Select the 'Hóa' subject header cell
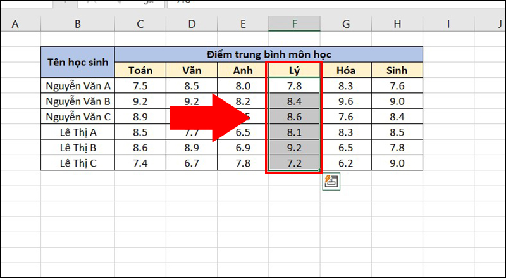This screenshot has height=278, width=506. [x=346, y=70]
